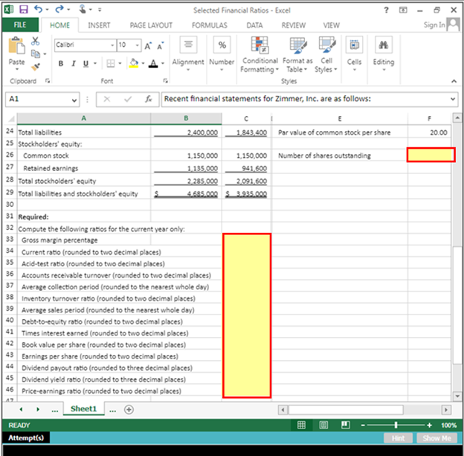Open the Name Box dropdown arrow
This screenshot has height=456, width=464.
tap(74, 100)
